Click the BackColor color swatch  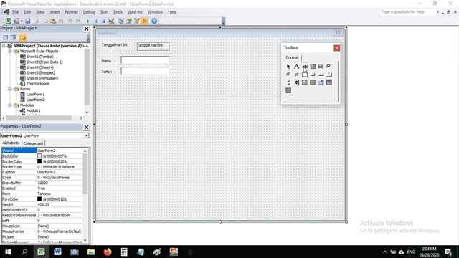[x=39, y=156]
